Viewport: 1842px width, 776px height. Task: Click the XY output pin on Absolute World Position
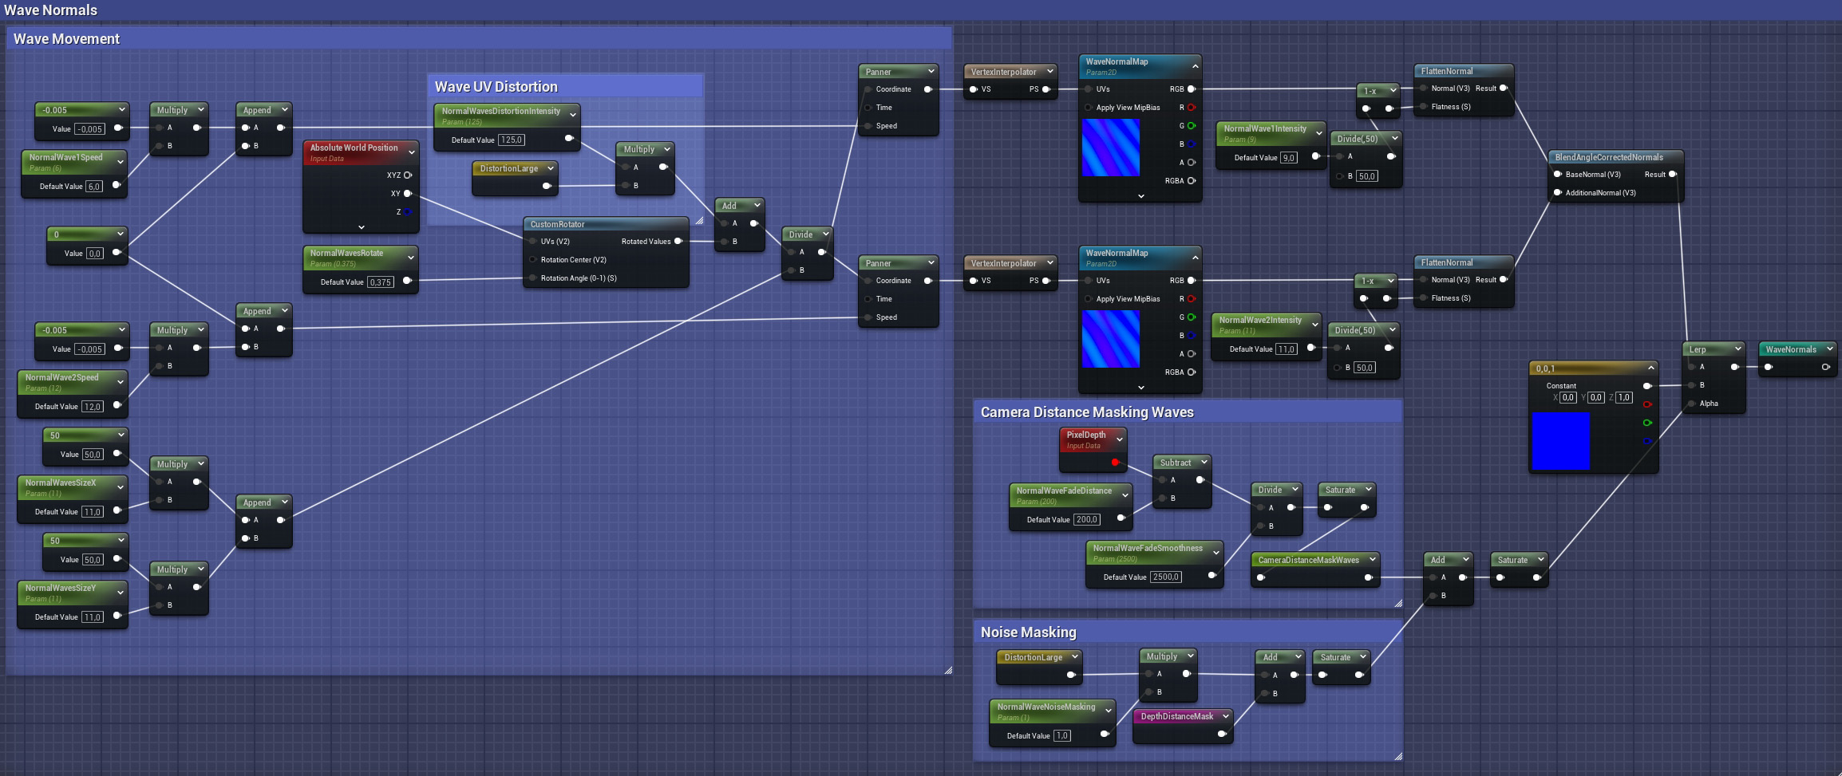408,194
